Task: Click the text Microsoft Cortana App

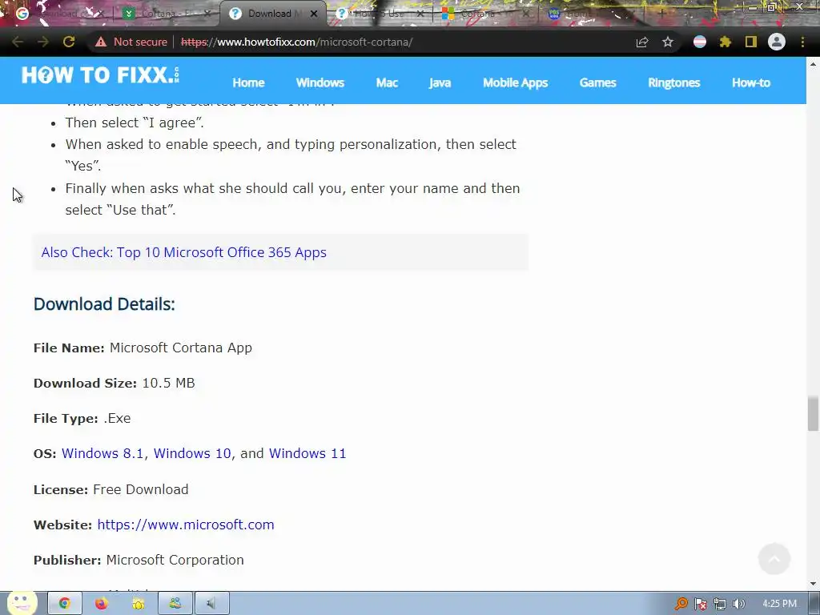Action: pyautogui.click(x=180, y=348)
